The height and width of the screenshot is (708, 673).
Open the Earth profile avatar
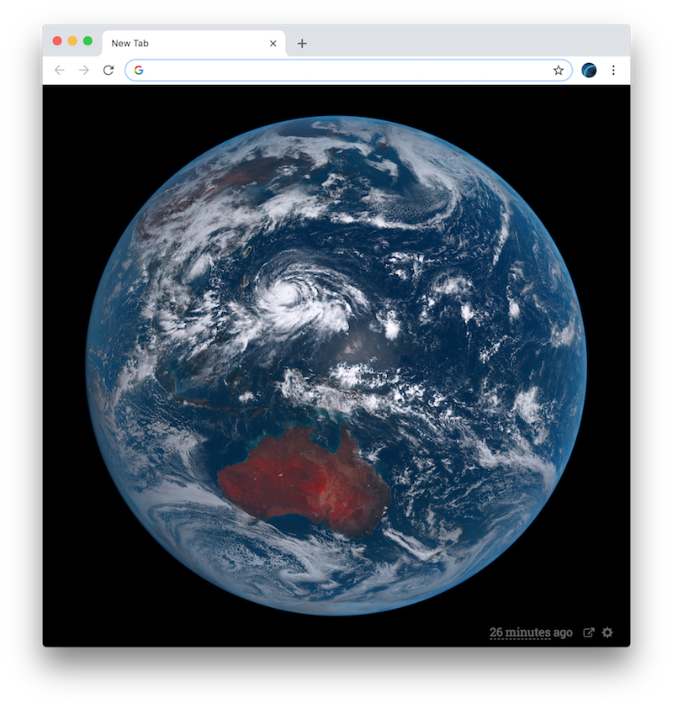(589, 70)
